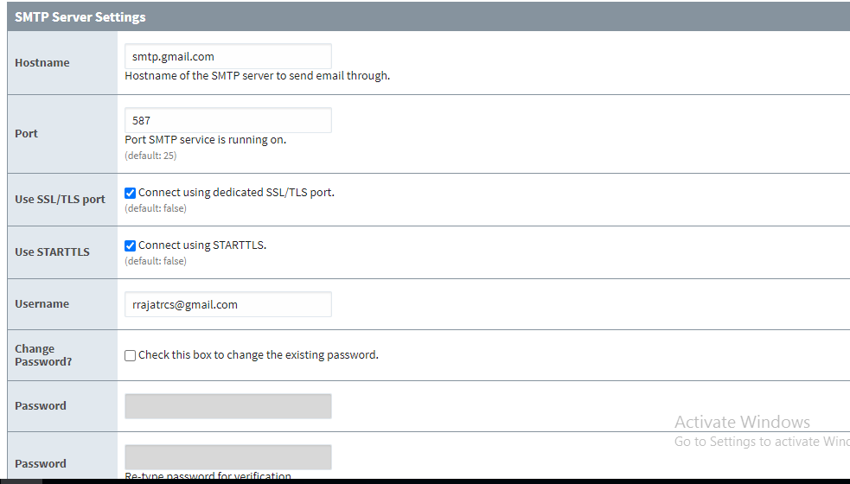The image size is (850, 484).
Task: Click the Port row label
Action: 26,133
